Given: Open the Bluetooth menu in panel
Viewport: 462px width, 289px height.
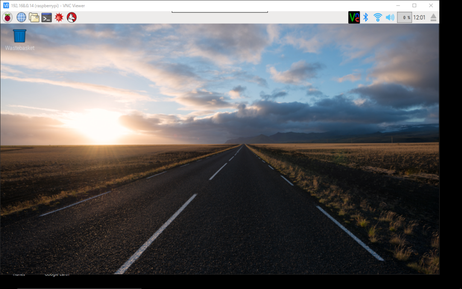Looking at the screenshot, I should pyautogui.click(x=365, y=18).
